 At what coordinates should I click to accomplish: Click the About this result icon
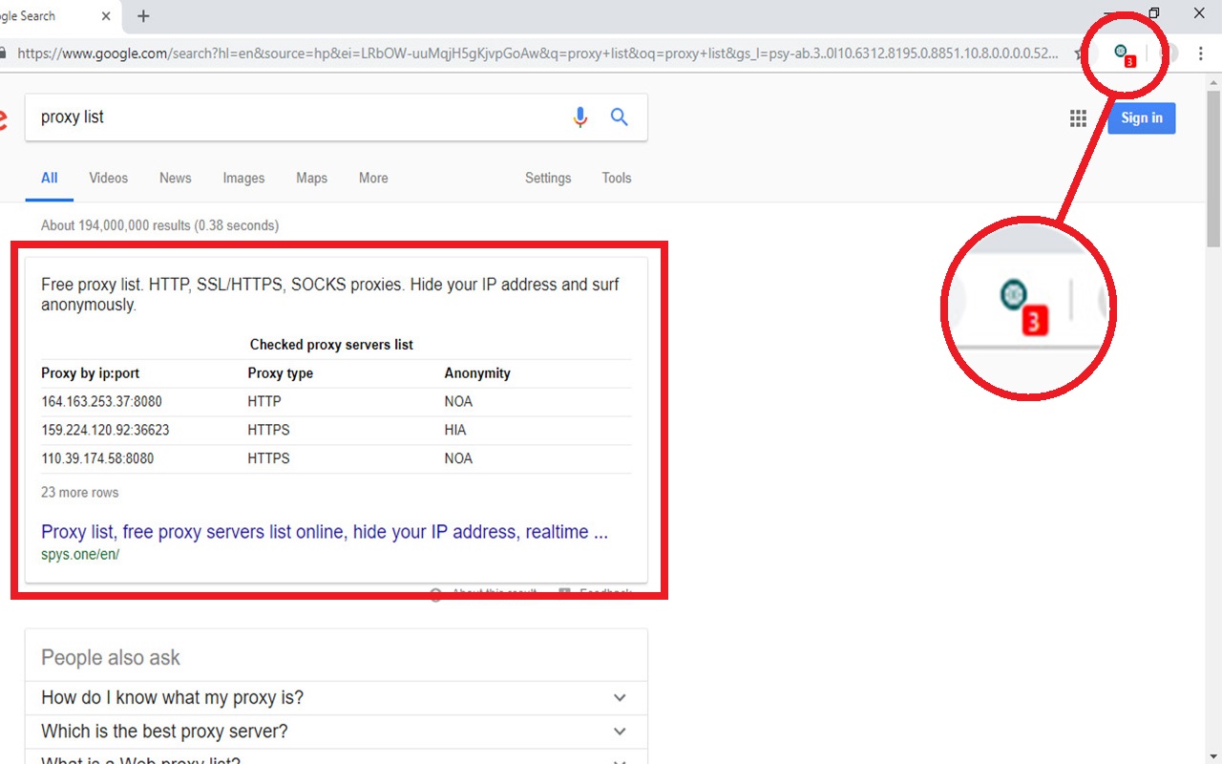click(x=435, y=592)
